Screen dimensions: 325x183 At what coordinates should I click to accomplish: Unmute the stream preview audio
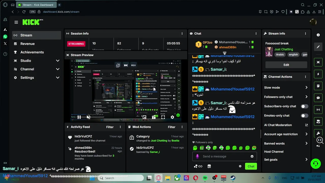(88, 117)
